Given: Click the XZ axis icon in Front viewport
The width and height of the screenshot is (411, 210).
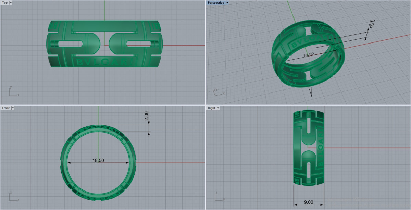Looking at the screenshot, I should tap(13, 197).
